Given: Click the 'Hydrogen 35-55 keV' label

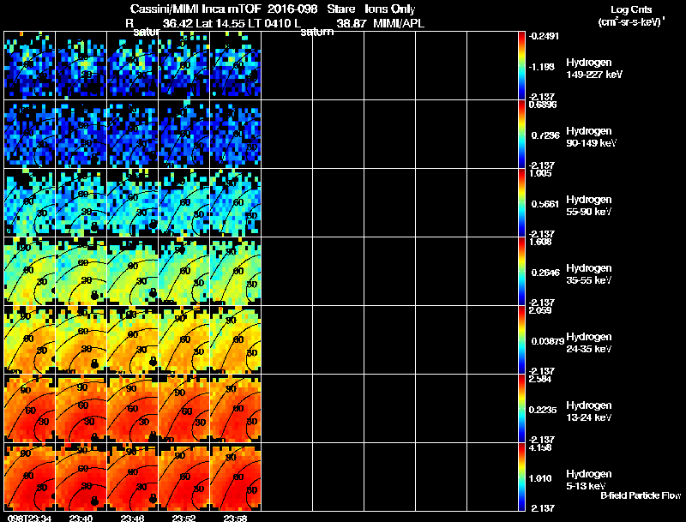Looking at the screenshot, I should (x=589, y=274).
